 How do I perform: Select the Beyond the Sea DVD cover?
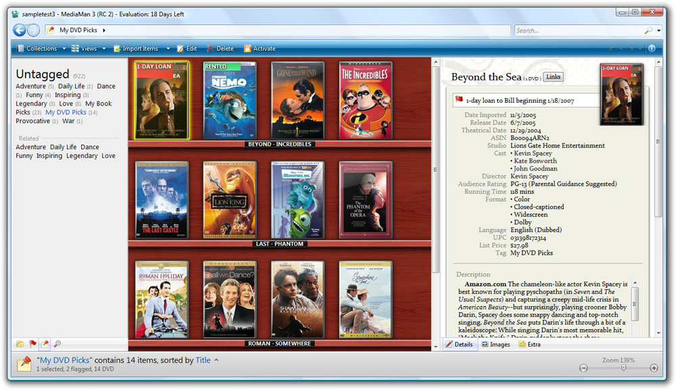[162, 101]
